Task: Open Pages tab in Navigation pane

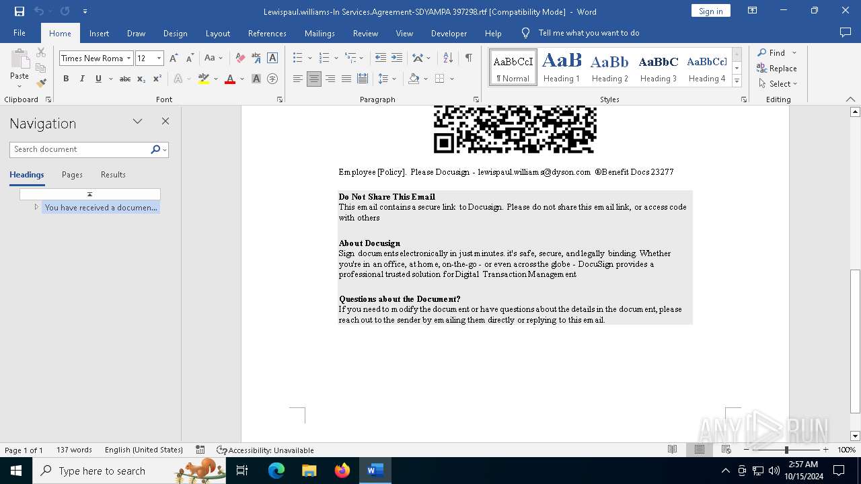Action: click(x=72, y=175)
